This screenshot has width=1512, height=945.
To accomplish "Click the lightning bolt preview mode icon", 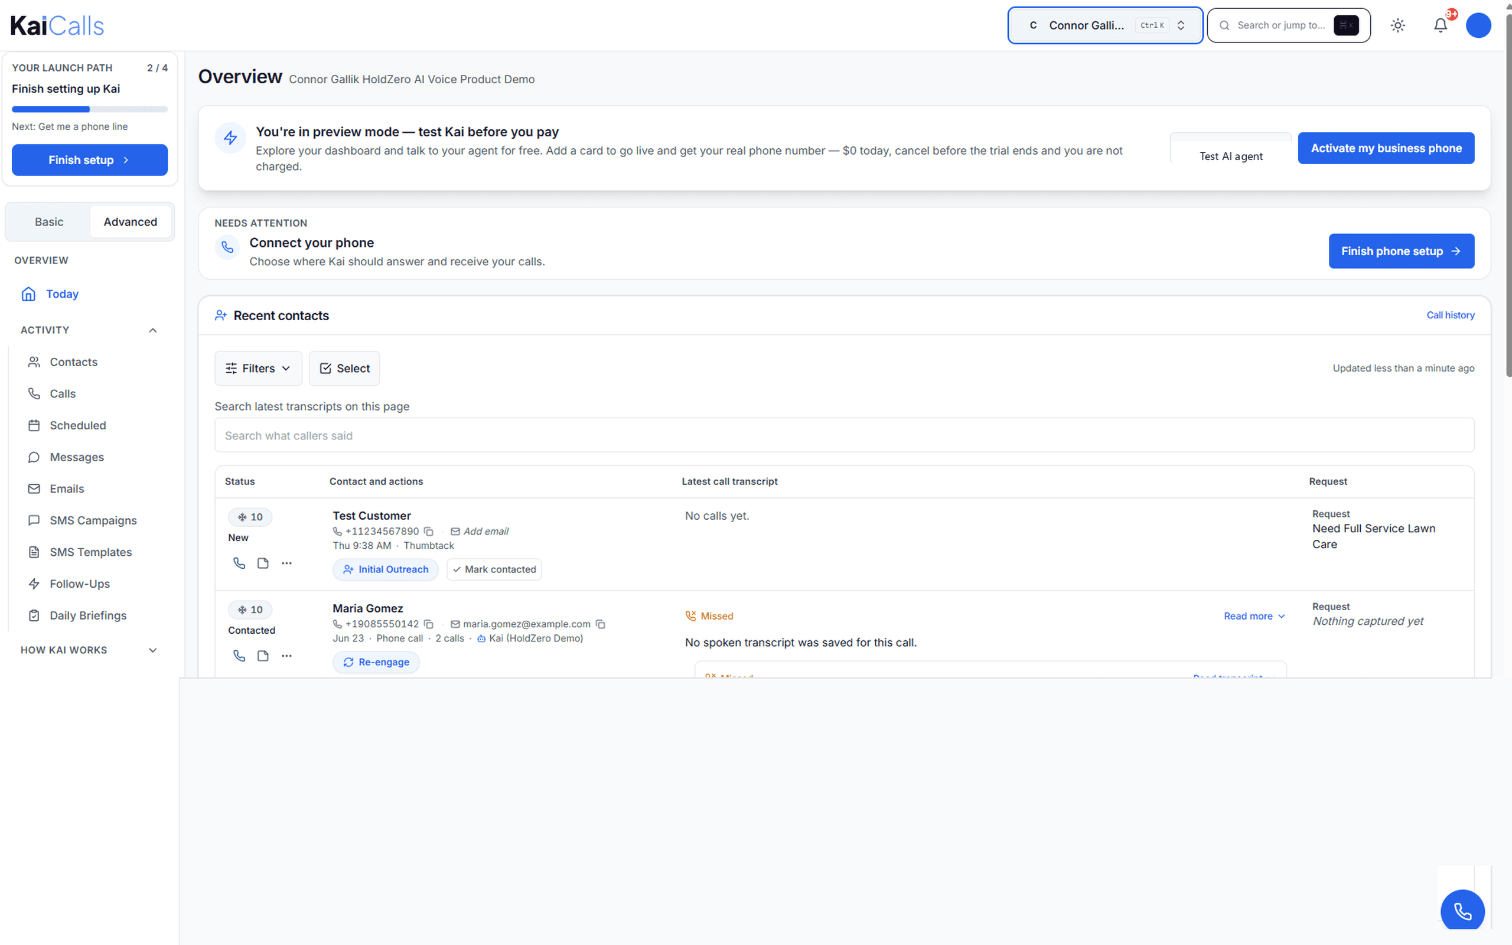I will tap(230, 138).
